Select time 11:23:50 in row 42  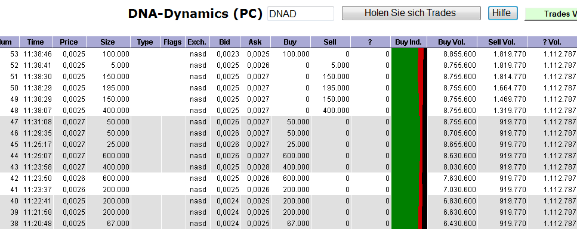click(x=38, y=178)
